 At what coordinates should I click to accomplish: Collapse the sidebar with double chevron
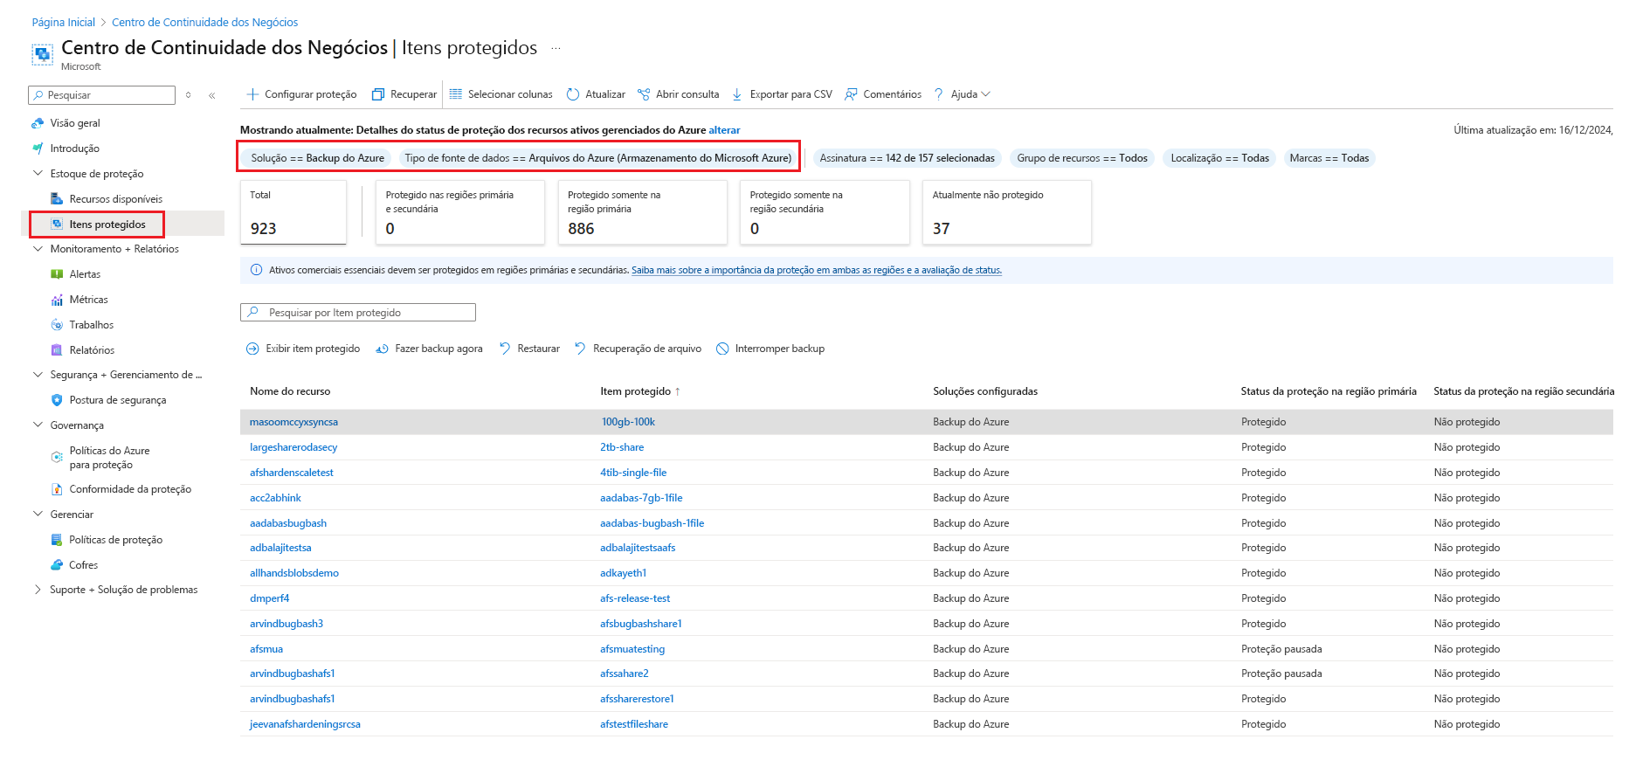click(x=212, y=95)
